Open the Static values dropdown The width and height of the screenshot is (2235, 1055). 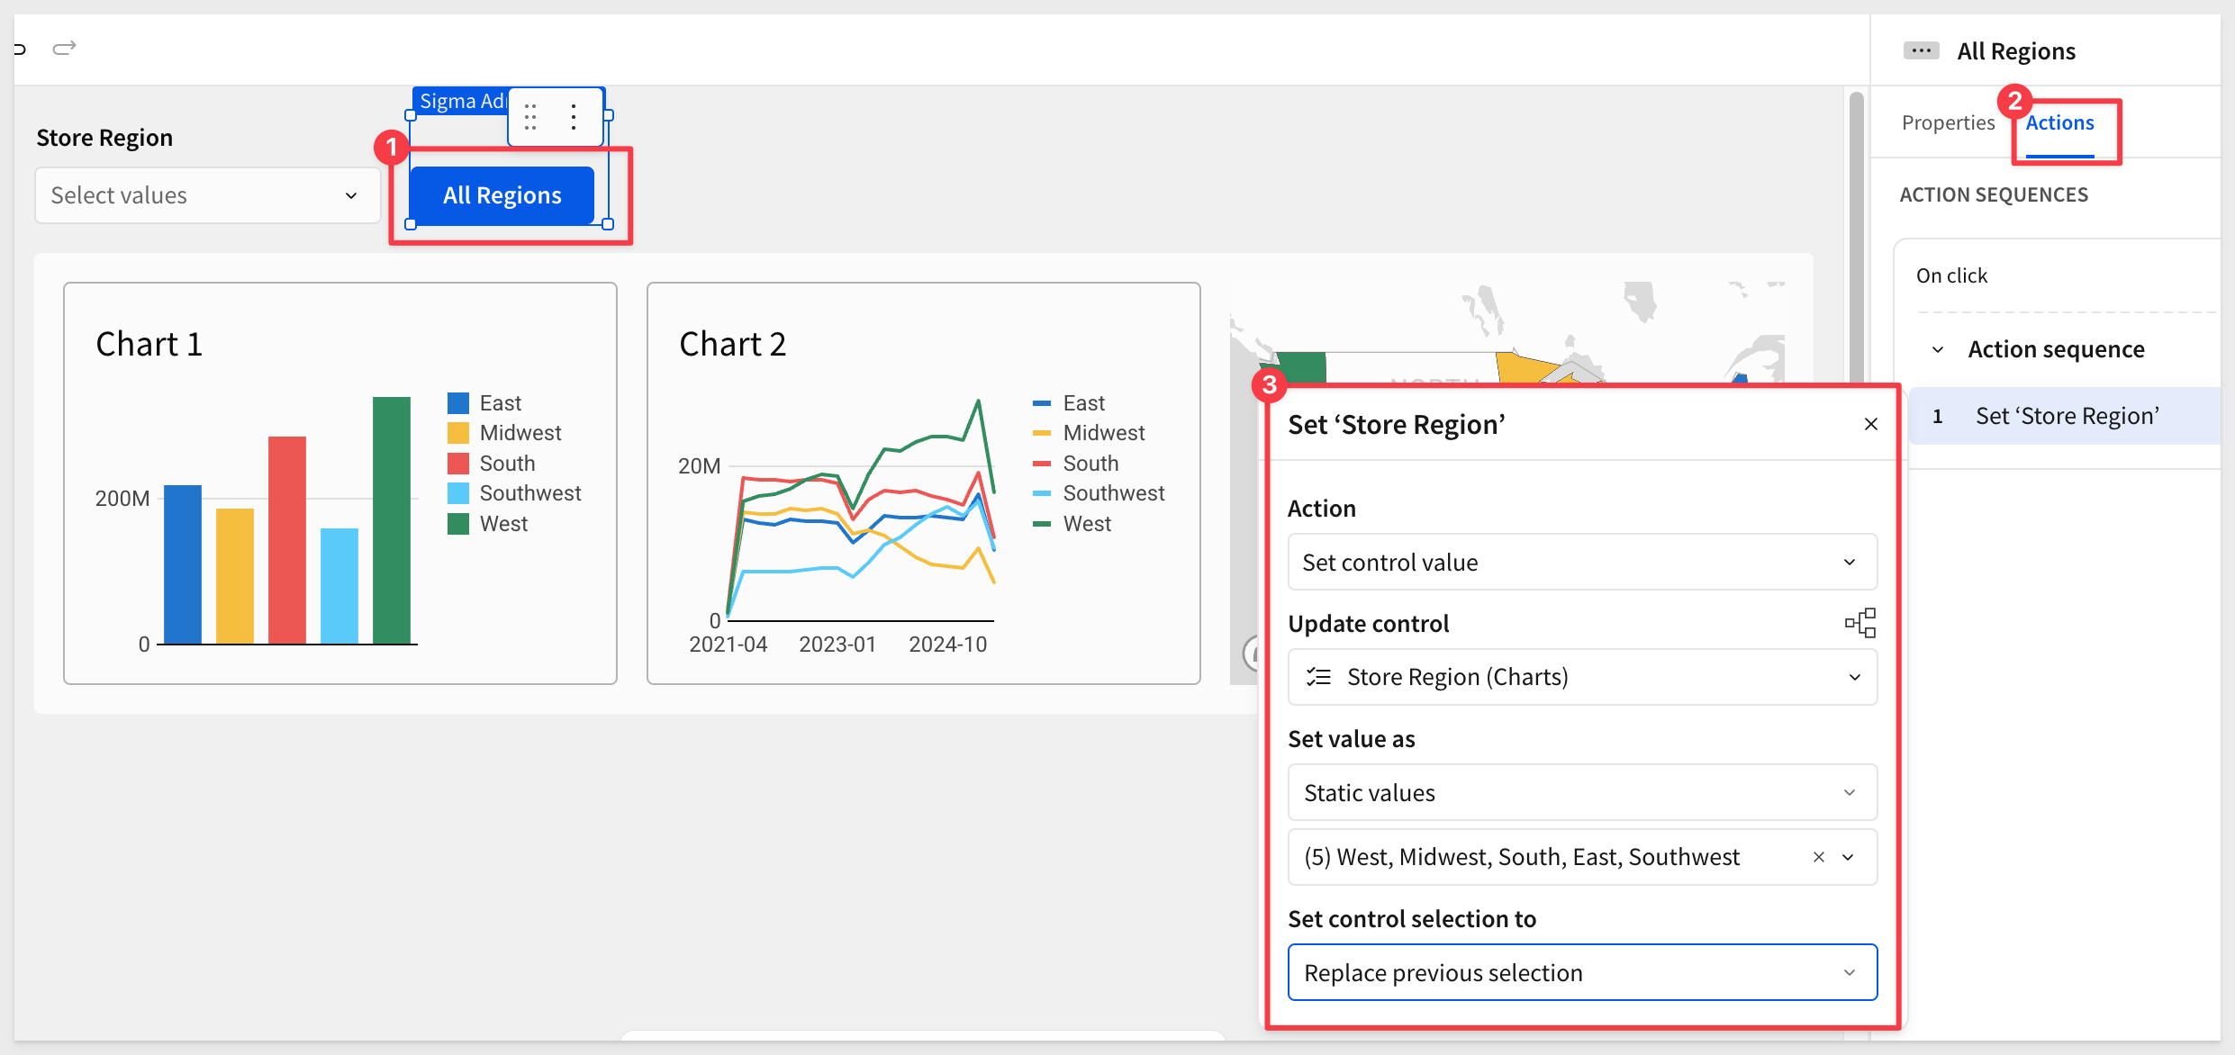click(1582, 793)
